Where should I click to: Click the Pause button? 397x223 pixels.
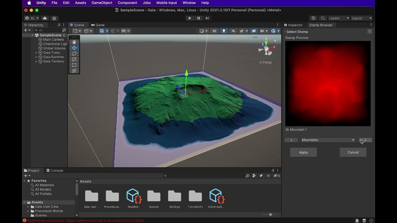[x=198, y=18]
